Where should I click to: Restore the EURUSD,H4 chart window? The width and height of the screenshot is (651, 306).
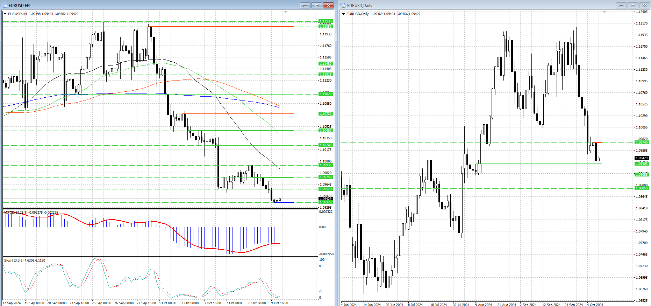click(317, 5)
